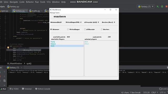Open the Code menu
Viewport: 168px width, 94px height.
[22, 2]
